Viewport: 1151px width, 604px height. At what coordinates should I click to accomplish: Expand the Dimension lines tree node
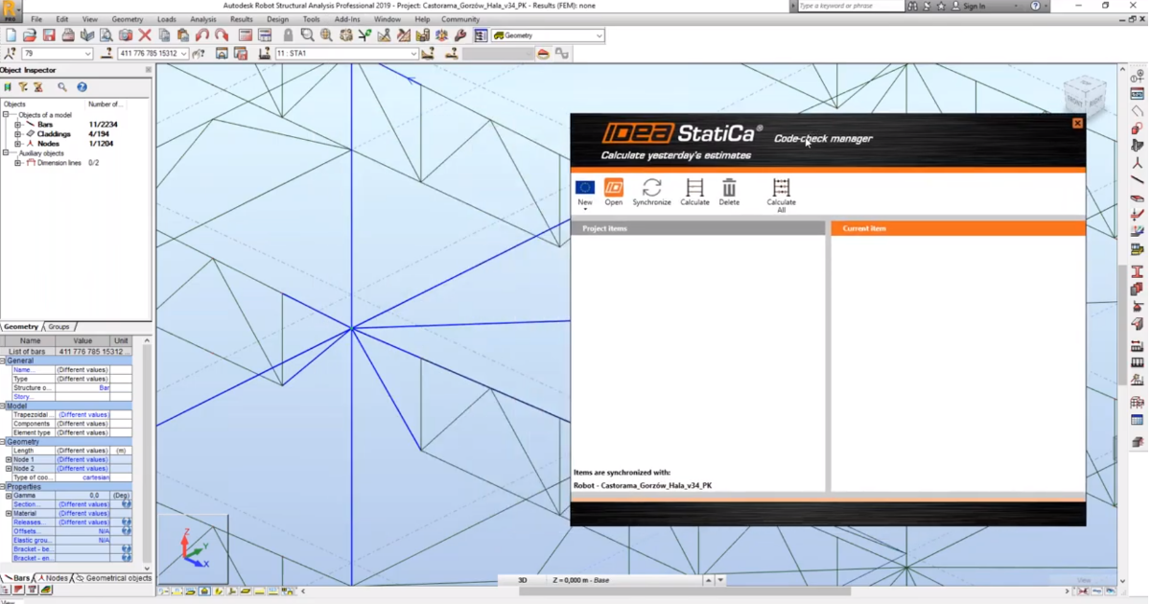(17, 163)
